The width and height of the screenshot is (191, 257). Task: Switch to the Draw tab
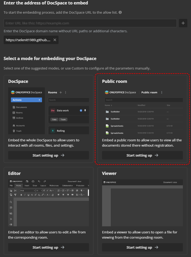click(x=35, y=186)
